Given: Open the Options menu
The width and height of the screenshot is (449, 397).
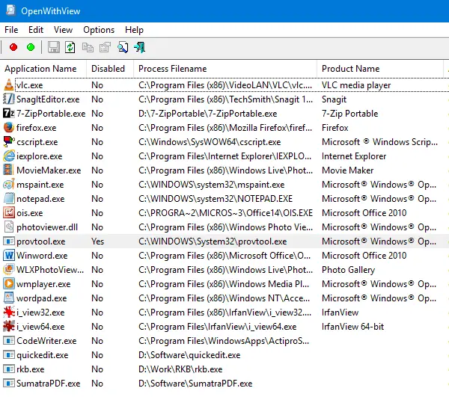Looking at the screenshot, I should [99, 30].
